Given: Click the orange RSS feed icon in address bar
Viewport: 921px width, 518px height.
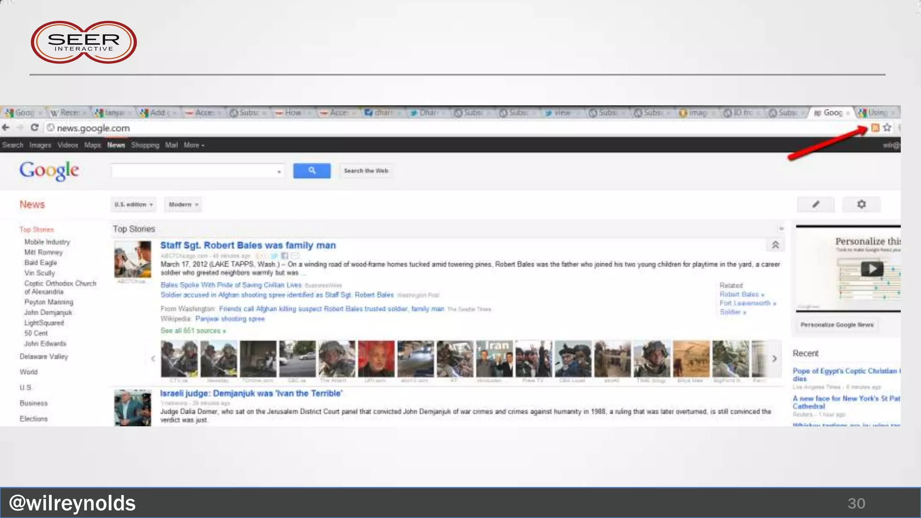Looking at the screenshot, I should click(875, 128).
